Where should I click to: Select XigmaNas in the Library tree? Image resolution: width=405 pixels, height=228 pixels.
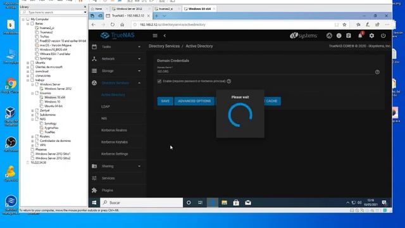[x=51, y=128]
